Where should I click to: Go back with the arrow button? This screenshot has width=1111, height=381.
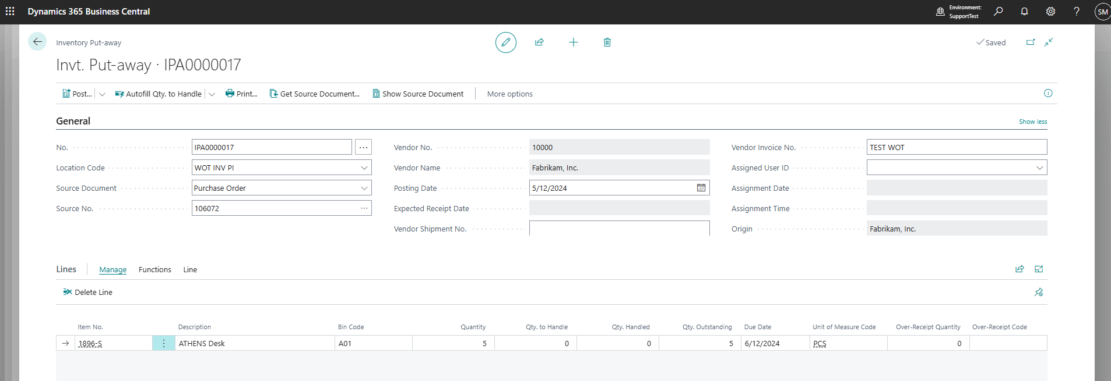37,41
